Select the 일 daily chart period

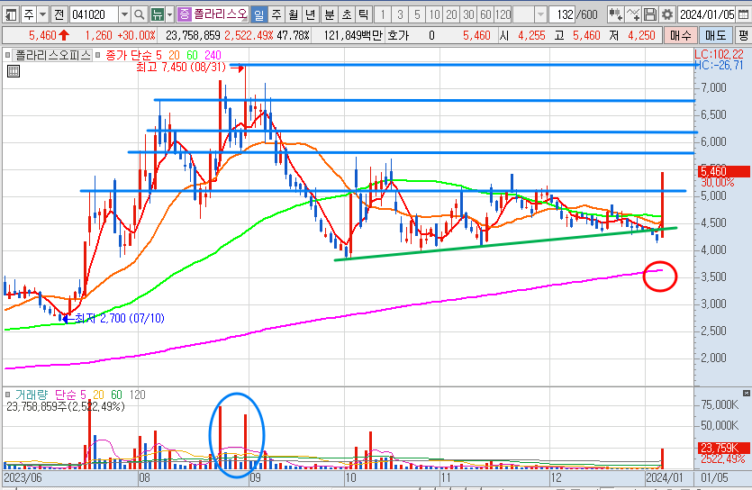(x=259, y=14)
